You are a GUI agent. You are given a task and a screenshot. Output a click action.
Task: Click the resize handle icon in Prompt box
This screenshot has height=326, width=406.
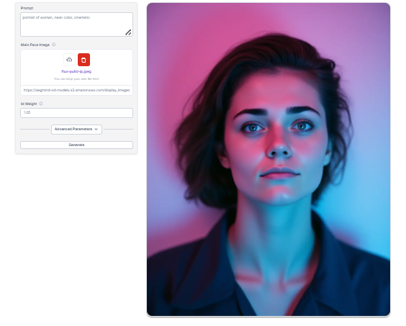click(x=128, y=32)
